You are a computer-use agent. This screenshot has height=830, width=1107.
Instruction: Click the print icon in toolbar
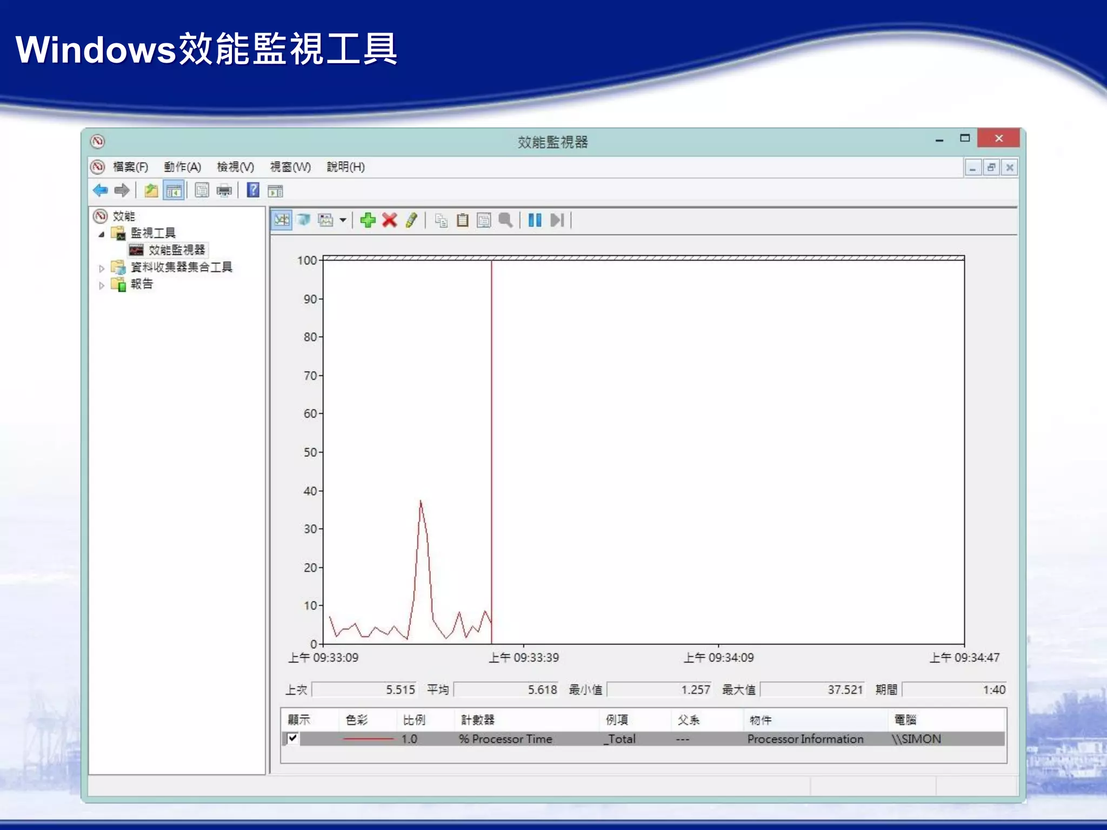(x=224, y=190)
